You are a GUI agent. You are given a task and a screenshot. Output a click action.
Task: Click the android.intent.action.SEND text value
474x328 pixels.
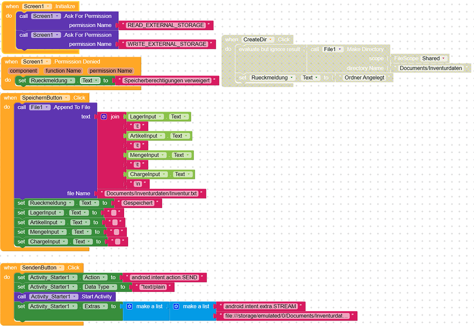pos(164,277)
